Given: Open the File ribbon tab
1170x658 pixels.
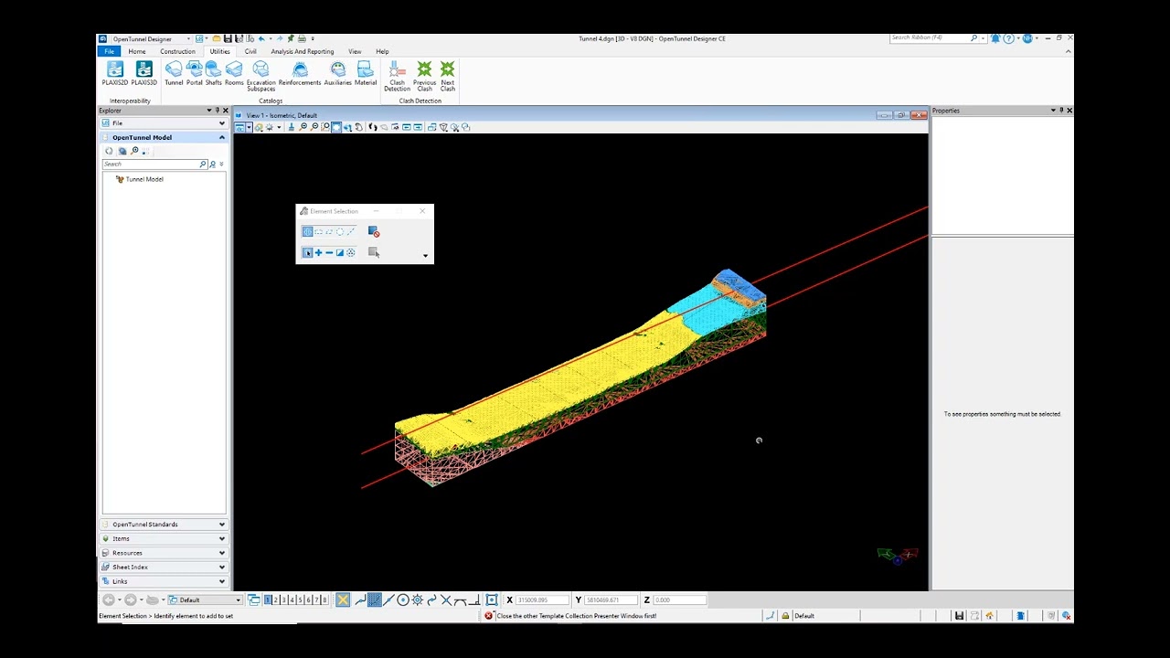Looking at the screenshot, I should point(109,51).
